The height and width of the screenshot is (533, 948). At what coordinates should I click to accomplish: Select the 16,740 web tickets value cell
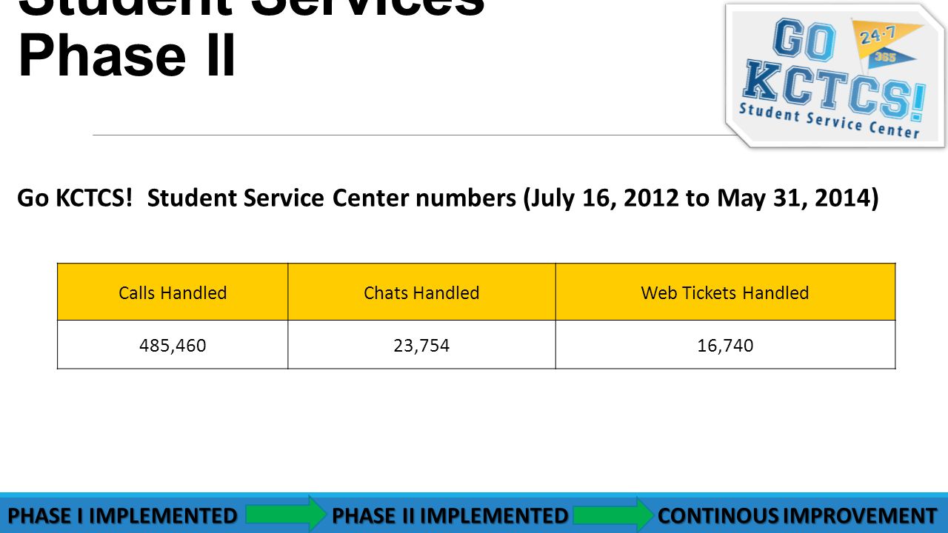[725, 345]
